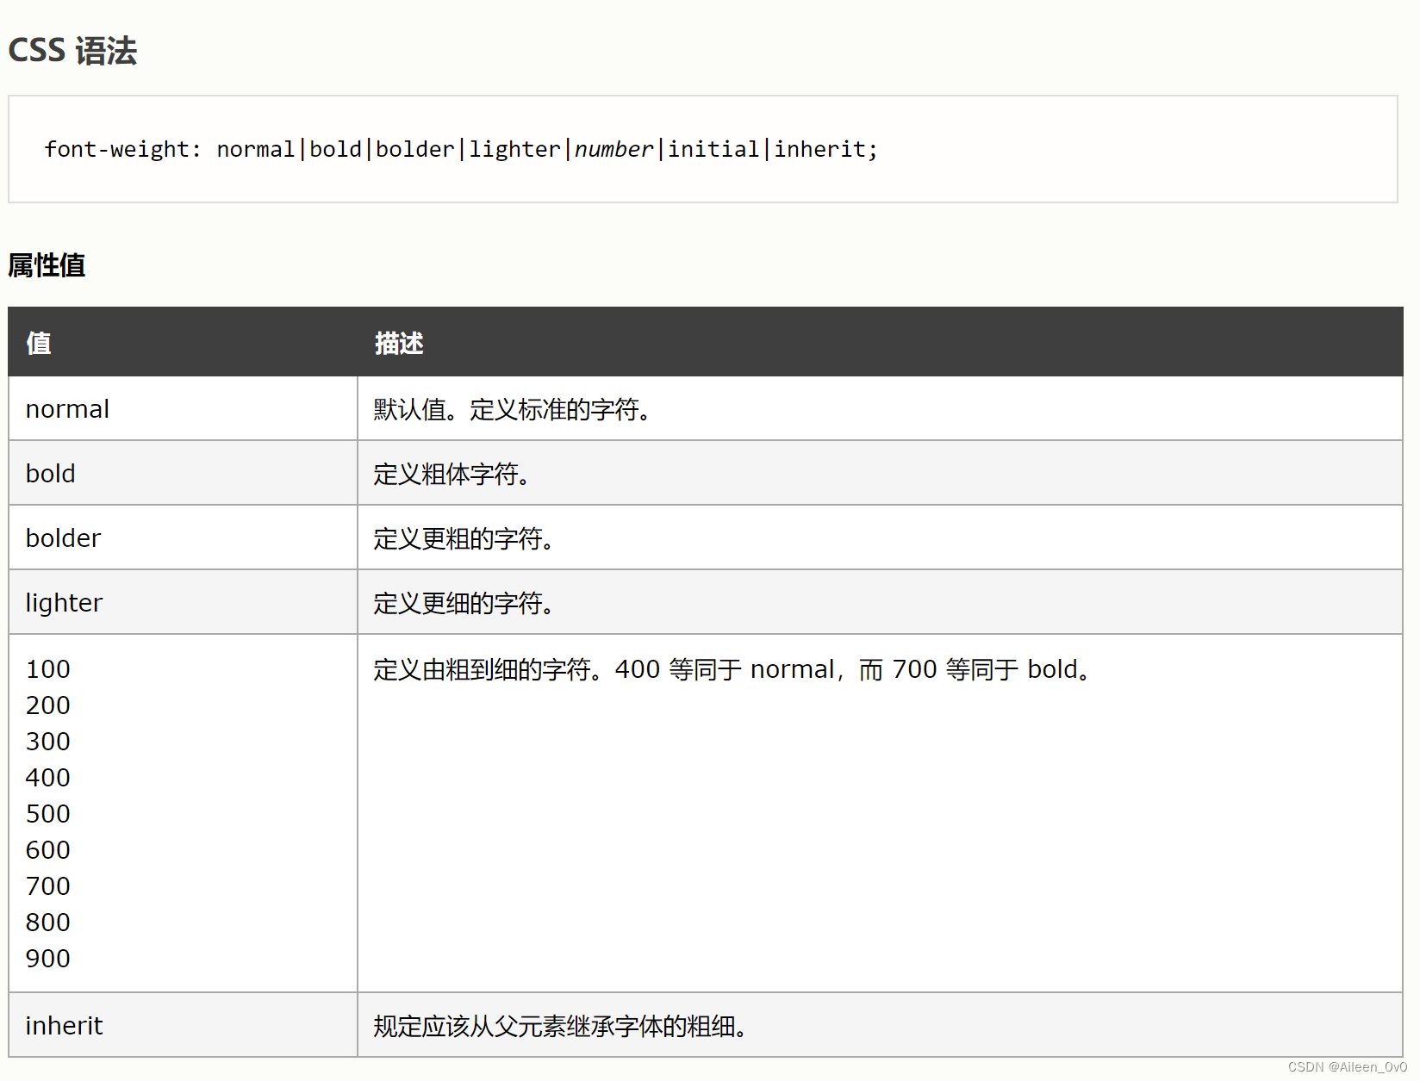Click the value 900
The image size is (1420, 1081).
[x=48, y=959]
